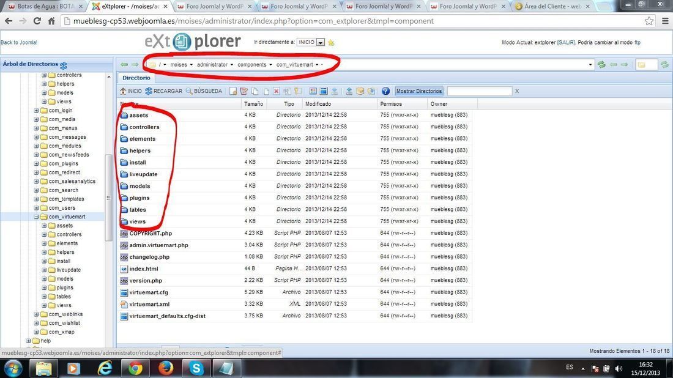Click the ftp mode link
The width and height of the screenshot is (673, 378).
pyautogui.click(x=638, y=42)
